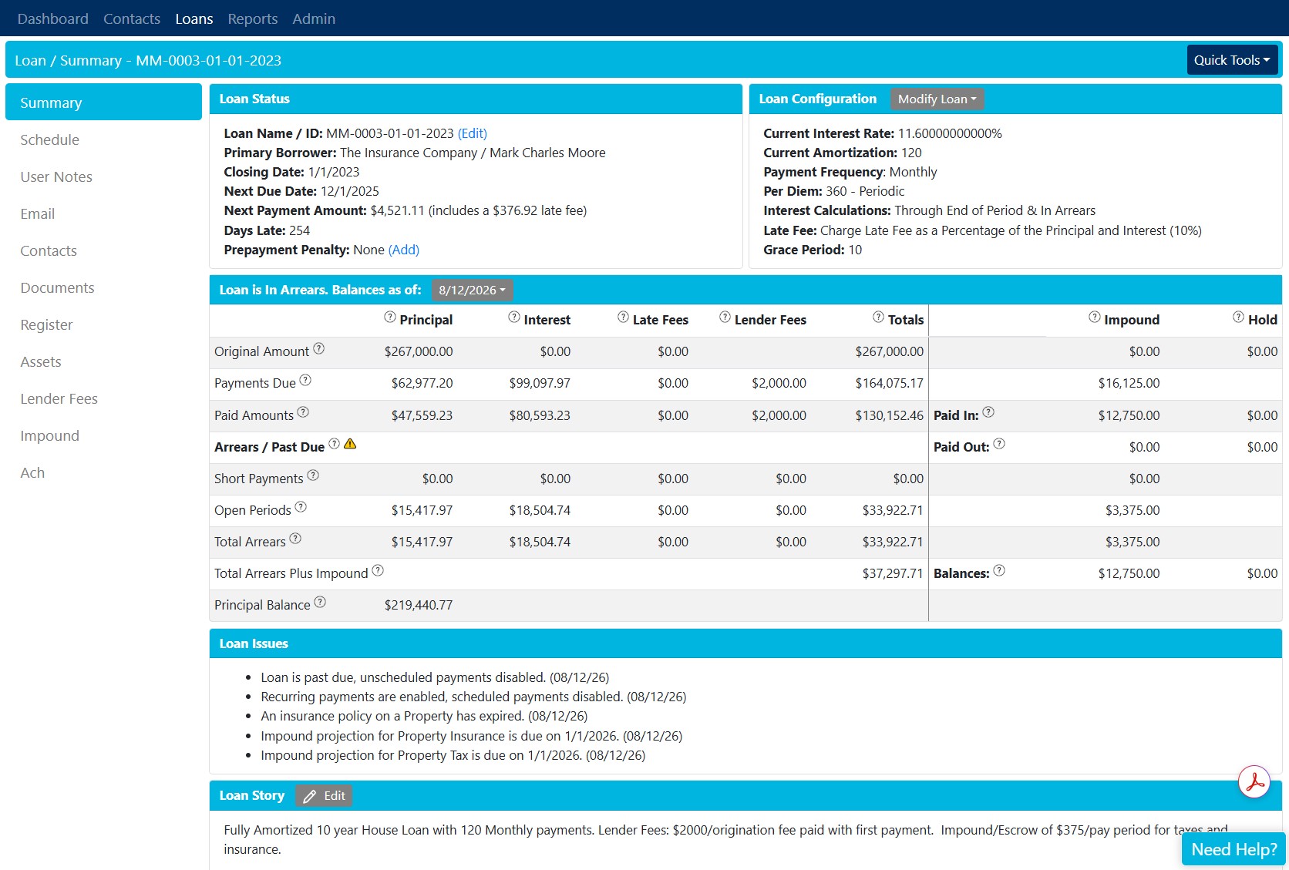Open the 8/12/2026 balance date dropdown

pos(472,291)
